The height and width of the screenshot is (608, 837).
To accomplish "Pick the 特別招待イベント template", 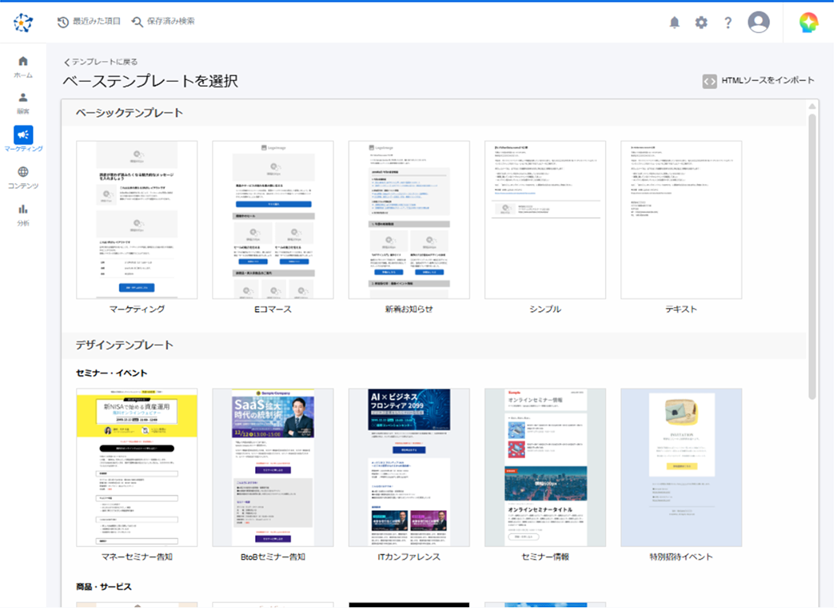I will point(681,467).
